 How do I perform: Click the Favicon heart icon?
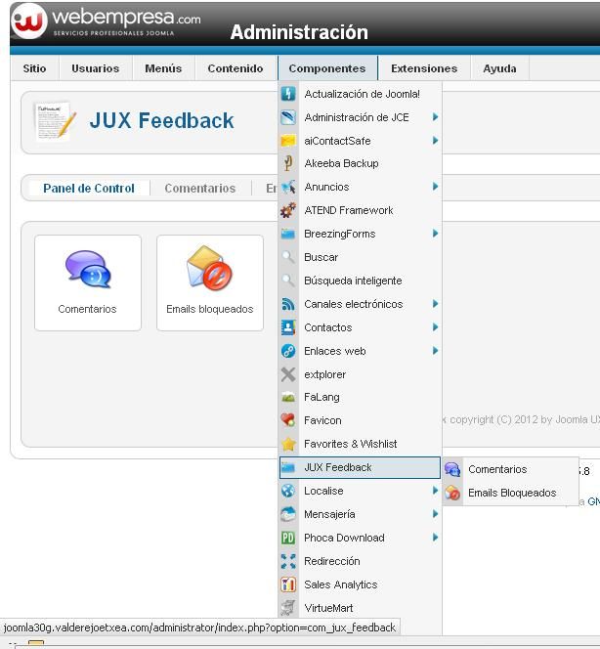288,420
